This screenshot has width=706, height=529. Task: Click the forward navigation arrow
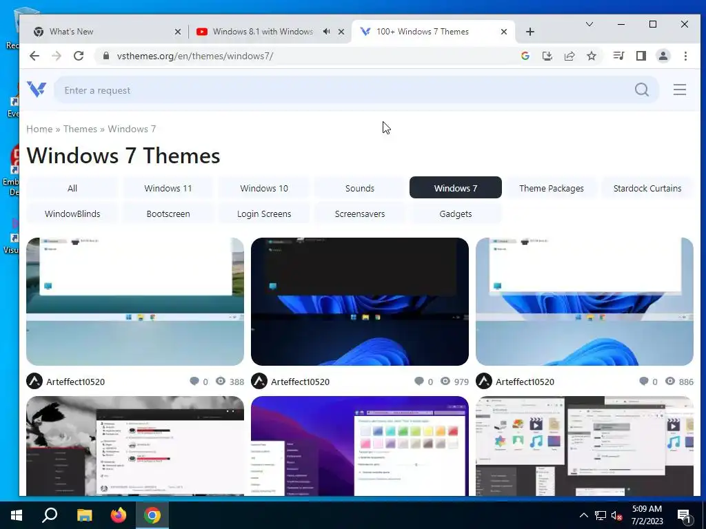pyautogui.click(x=57, y=56)
